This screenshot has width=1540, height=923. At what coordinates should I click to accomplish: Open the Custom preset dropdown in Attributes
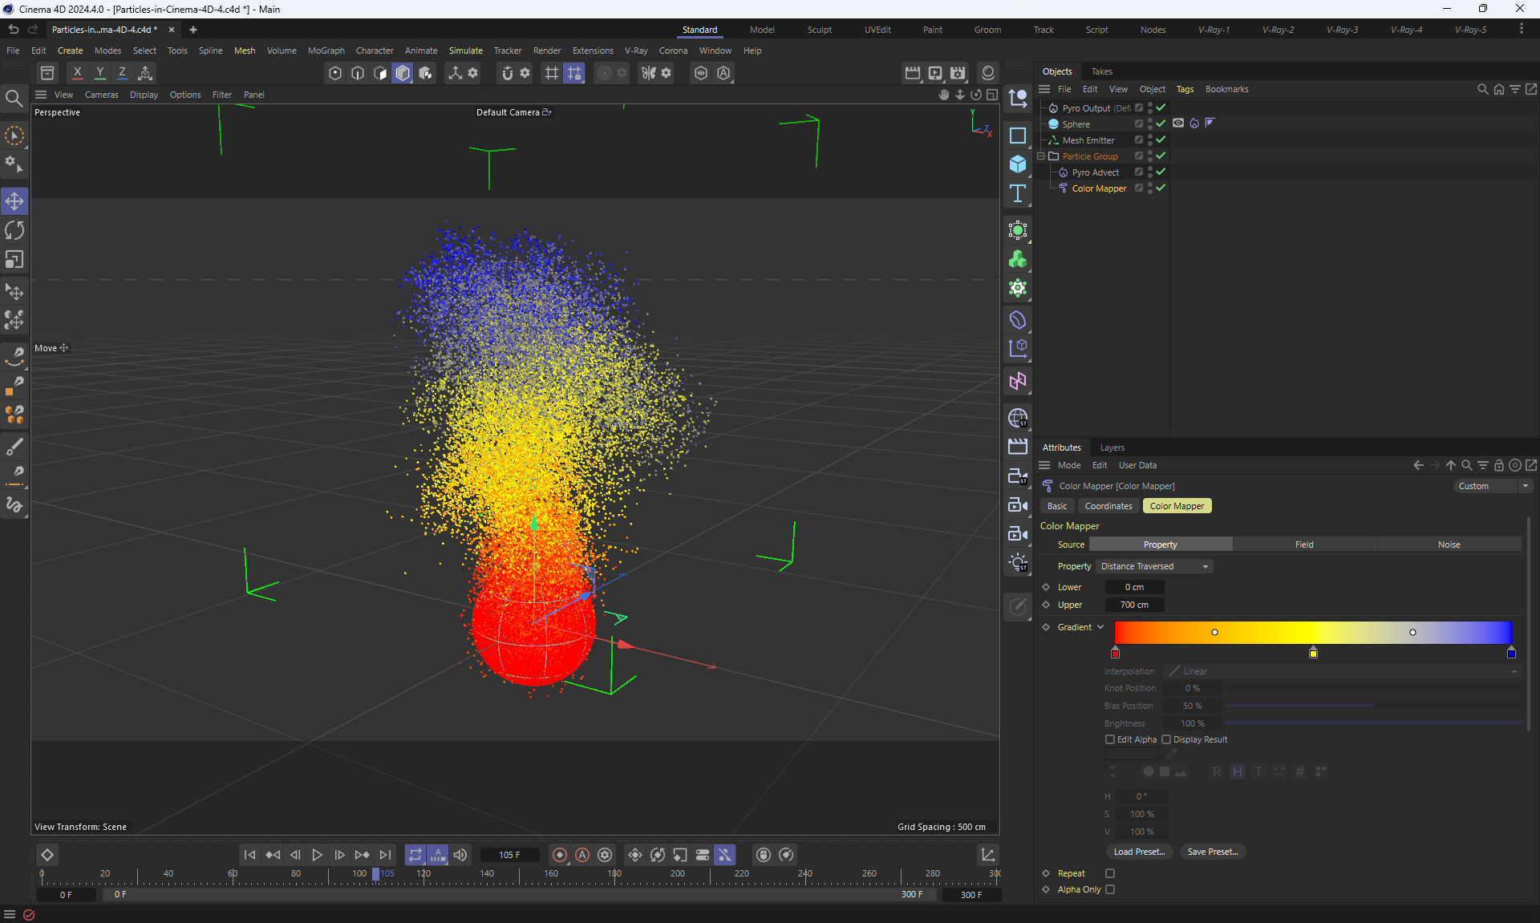(x=1493, y=486)
